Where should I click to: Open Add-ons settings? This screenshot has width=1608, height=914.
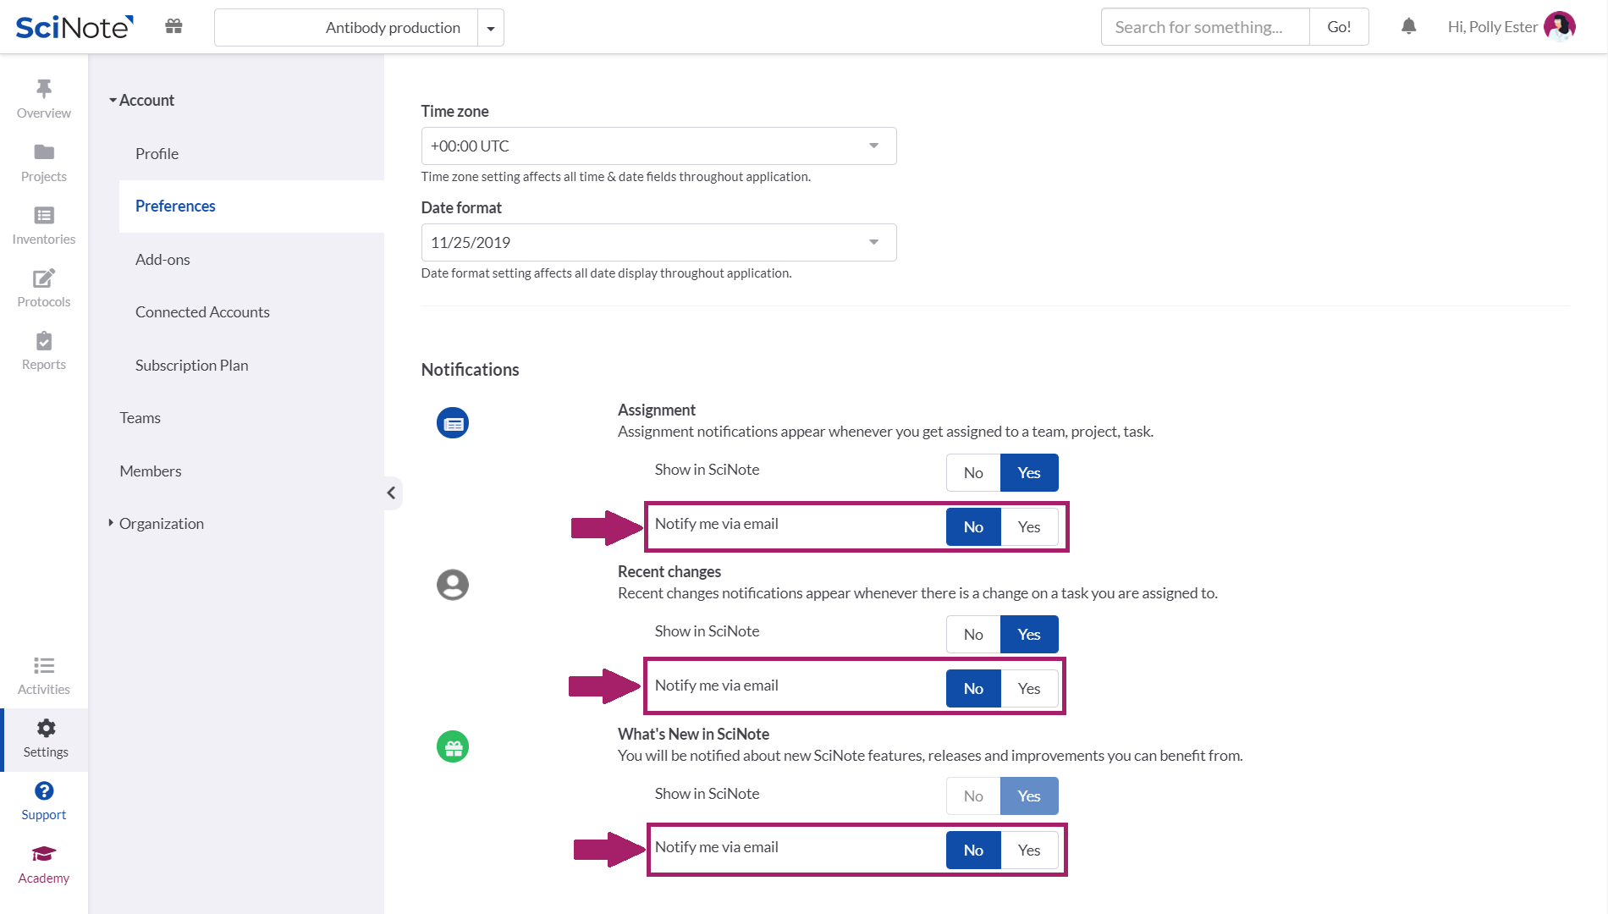[162, 259]
